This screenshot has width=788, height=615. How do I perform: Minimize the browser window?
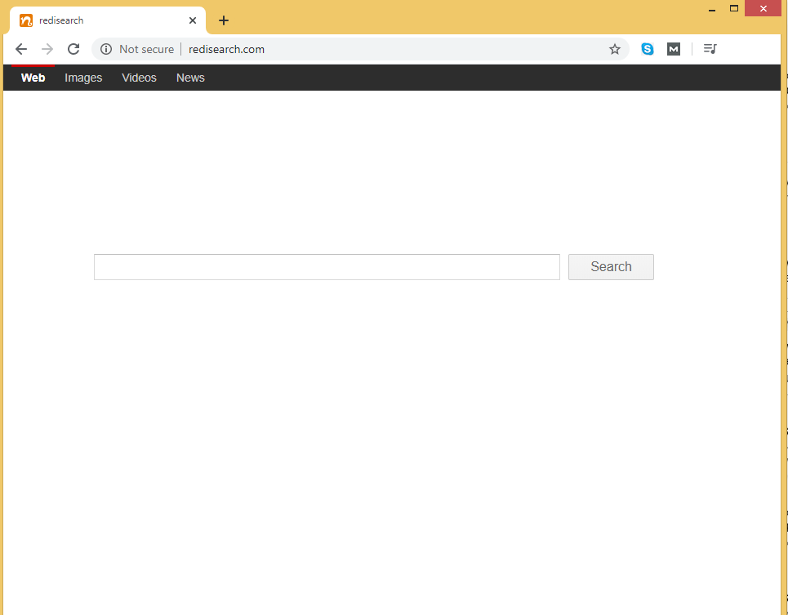pyautogui.click(x=711, y=9)
